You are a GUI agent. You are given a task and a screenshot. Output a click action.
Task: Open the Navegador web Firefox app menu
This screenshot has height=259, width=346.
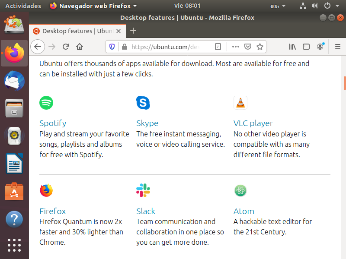coord(93,6)
